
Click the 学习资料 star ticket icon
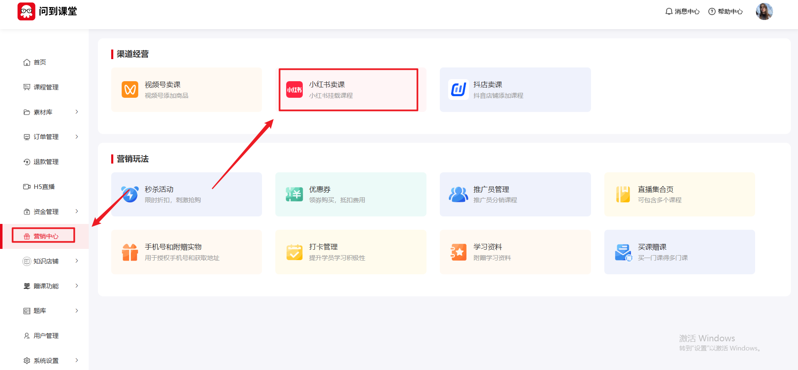[459, 252]
